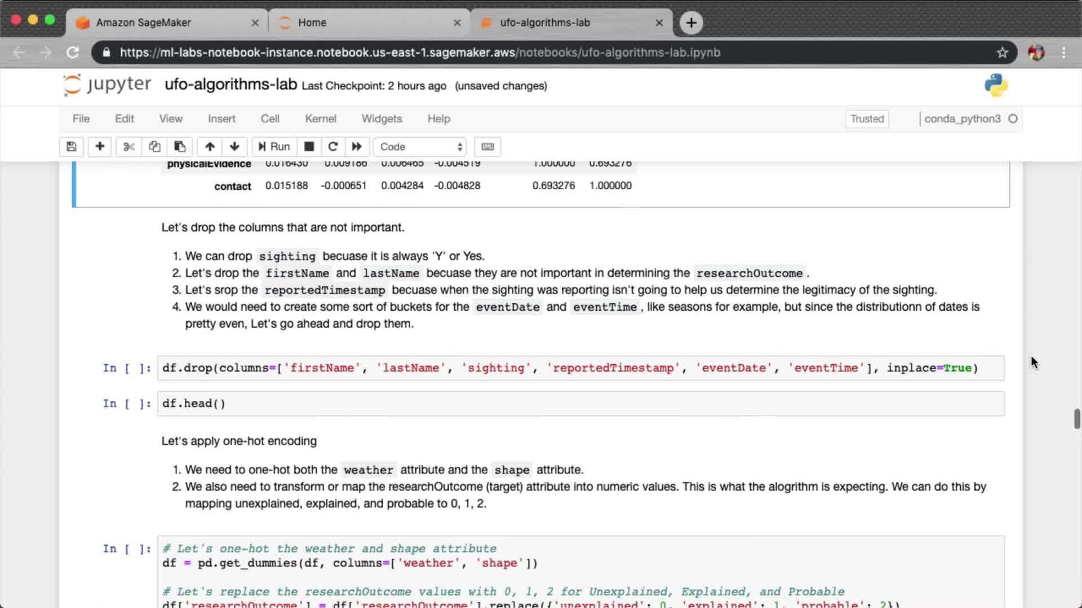Open the command palette keyboard icon
Screen dimensions: 1082x608
pos(487,147)
